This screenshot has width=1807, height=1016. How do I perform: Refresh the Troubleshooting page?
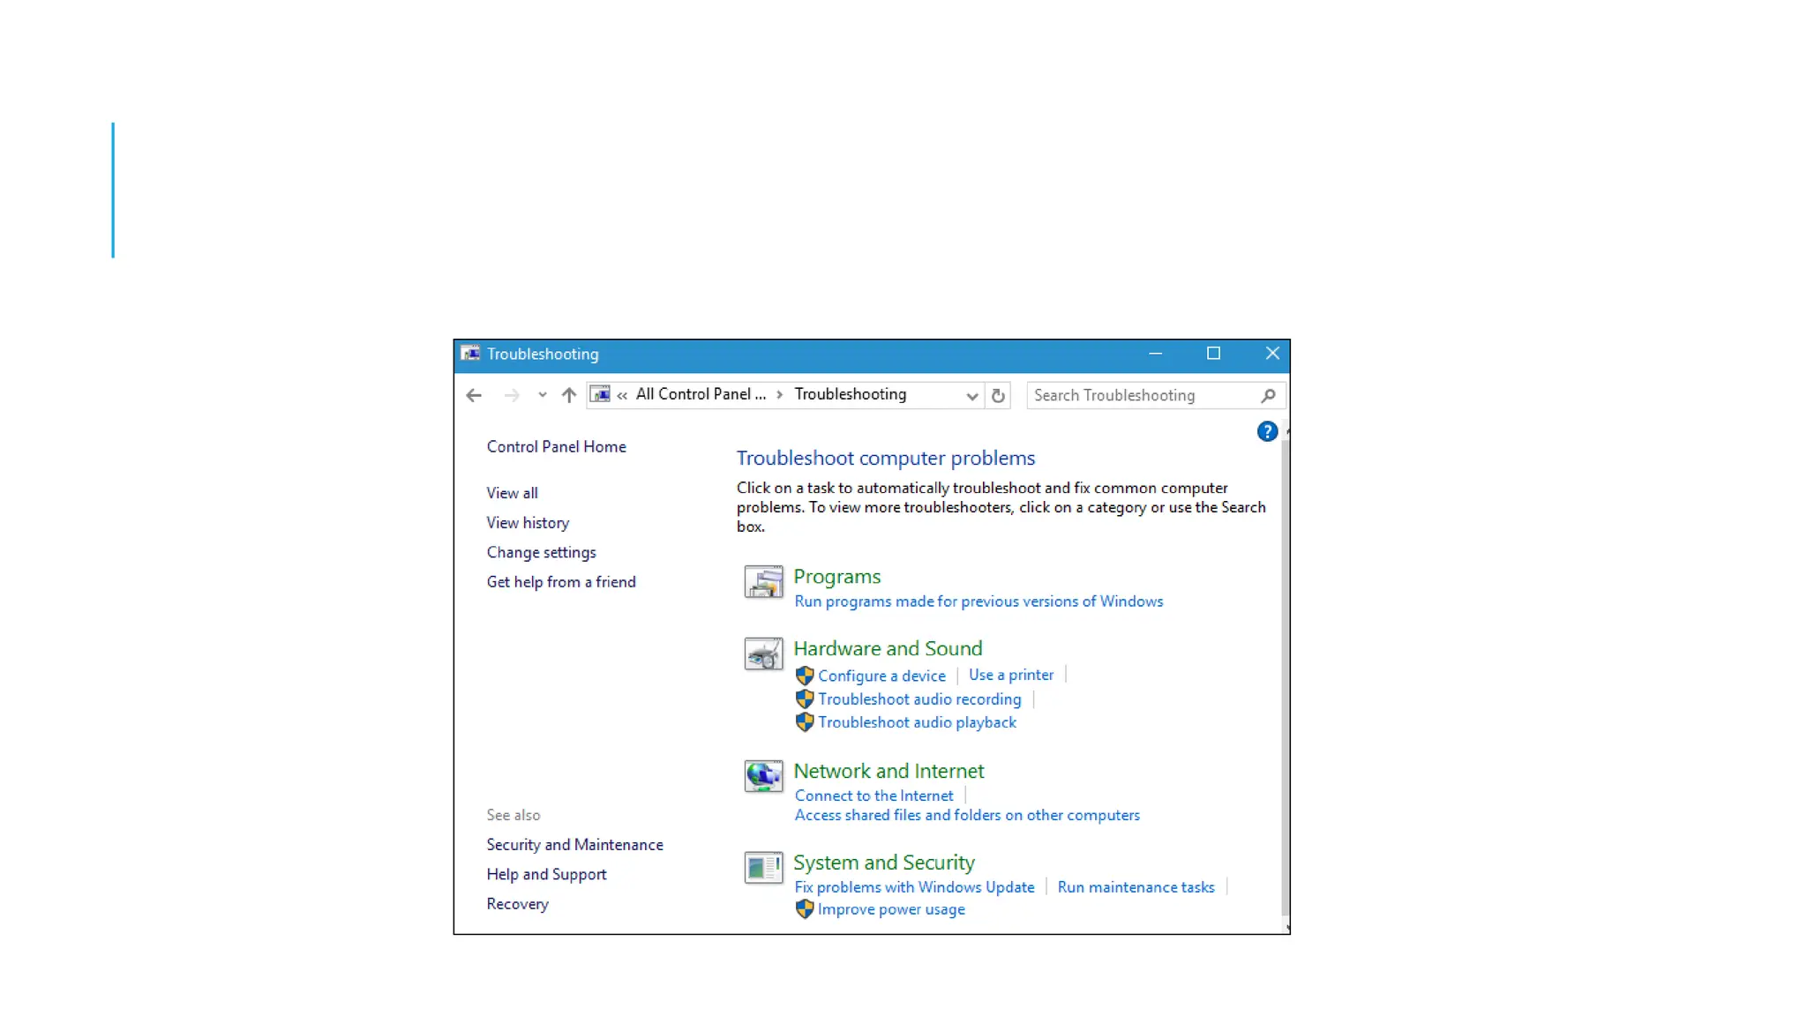(998, 396)
